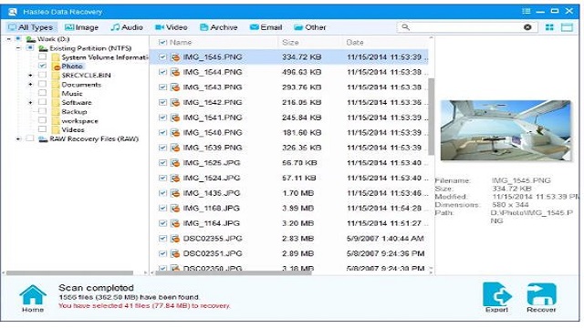Click the IMG_1544.PNG file icon
This screenshot has height=328, width=584.
coord(175,72)
